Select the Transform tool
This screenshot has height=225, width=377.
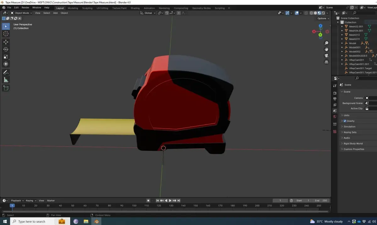click(x=6, y=64)
